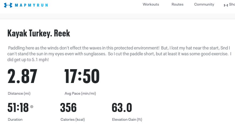Click the 51:18 duration value

coord(18,107)
